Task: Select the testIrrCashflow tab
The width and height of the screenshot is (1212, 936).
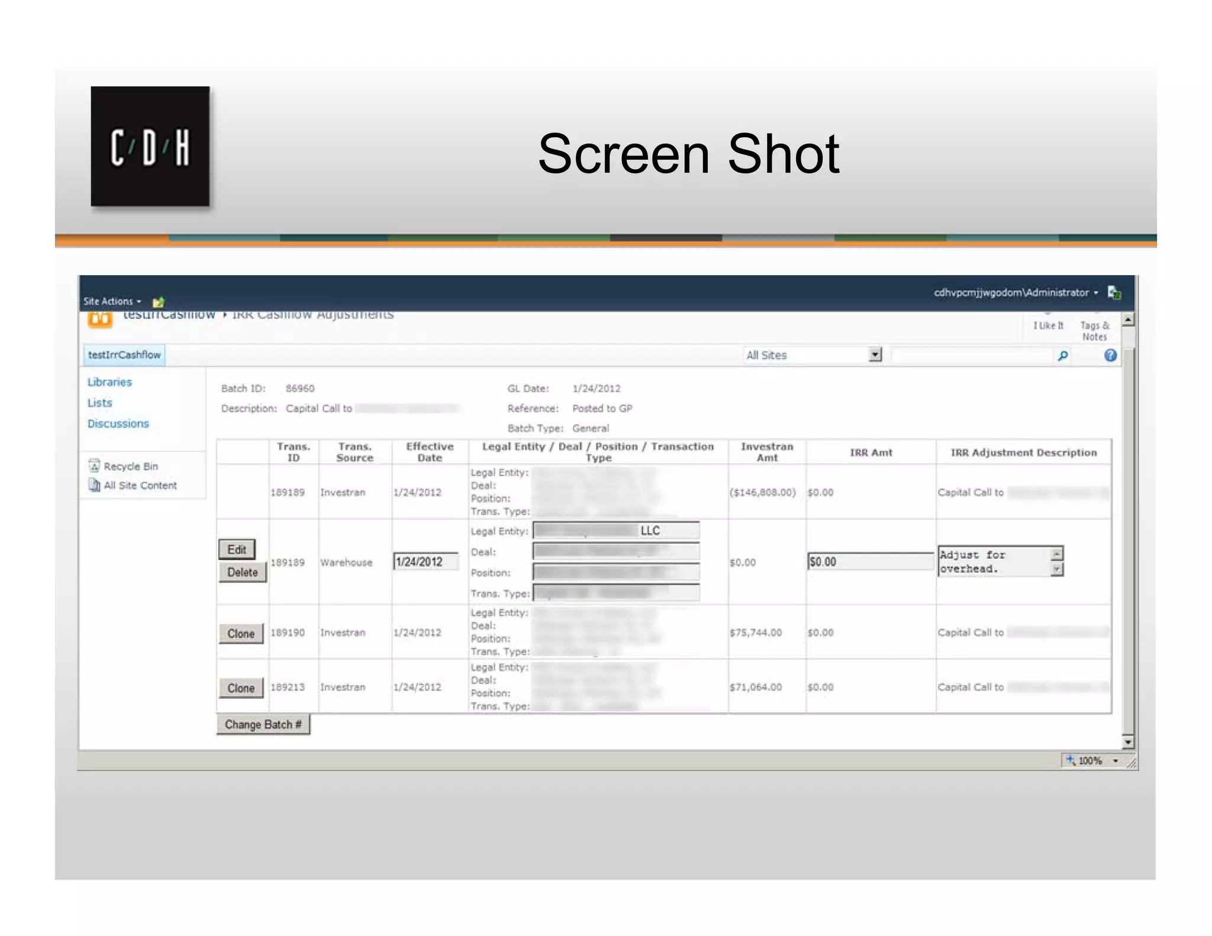Action: tap(124, 355)
